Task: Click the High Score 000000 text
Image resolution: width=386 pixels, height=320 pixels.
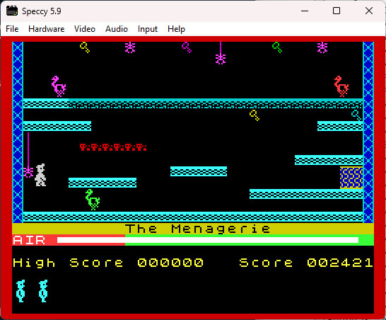Action: tap(108, 263)
